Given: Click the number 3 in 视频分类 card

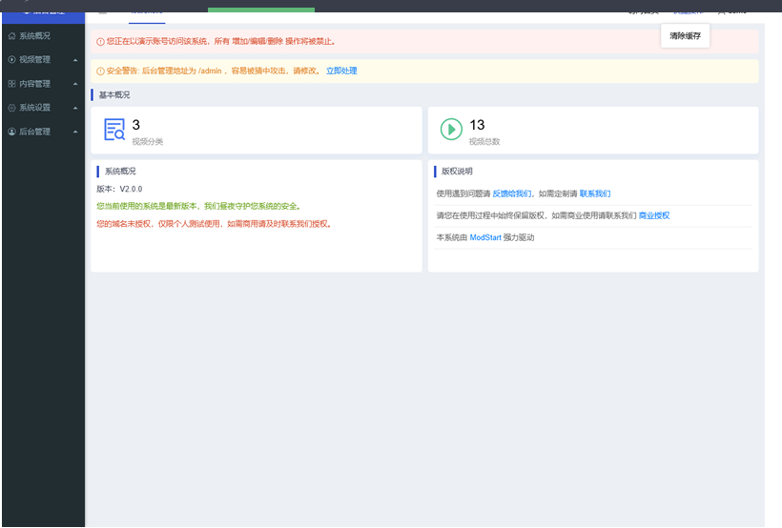Looking at the screenshot, I should click(135, 125).
